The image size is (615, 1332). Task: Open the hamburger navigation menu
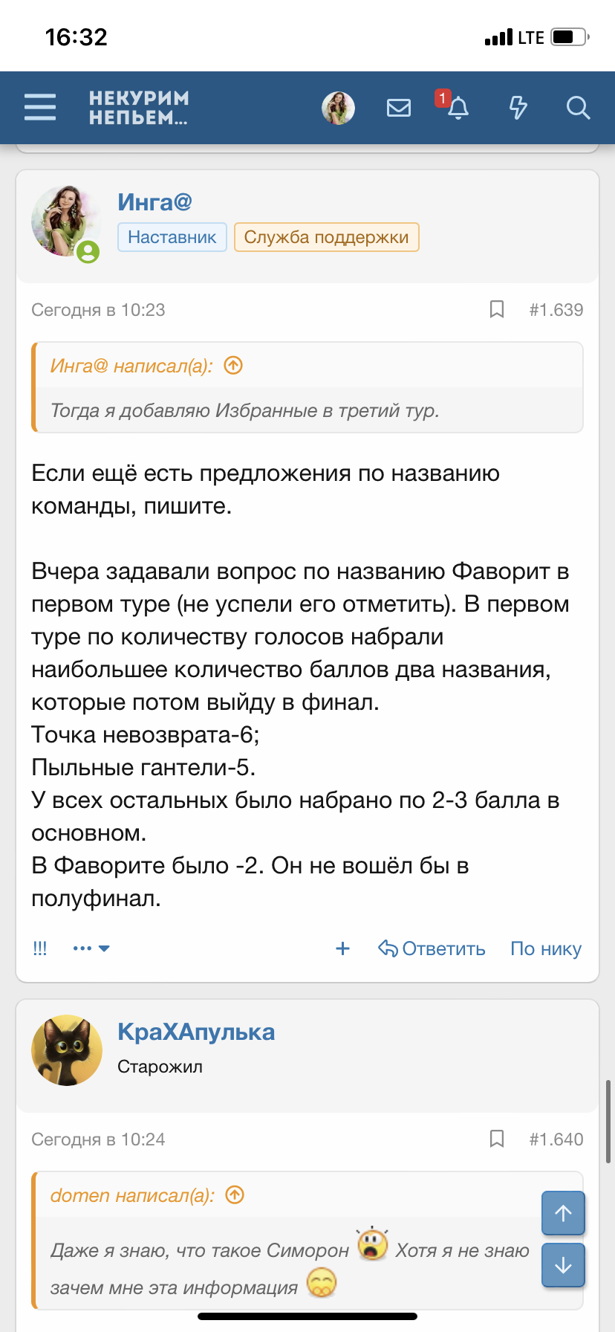[x=39, y=108]
